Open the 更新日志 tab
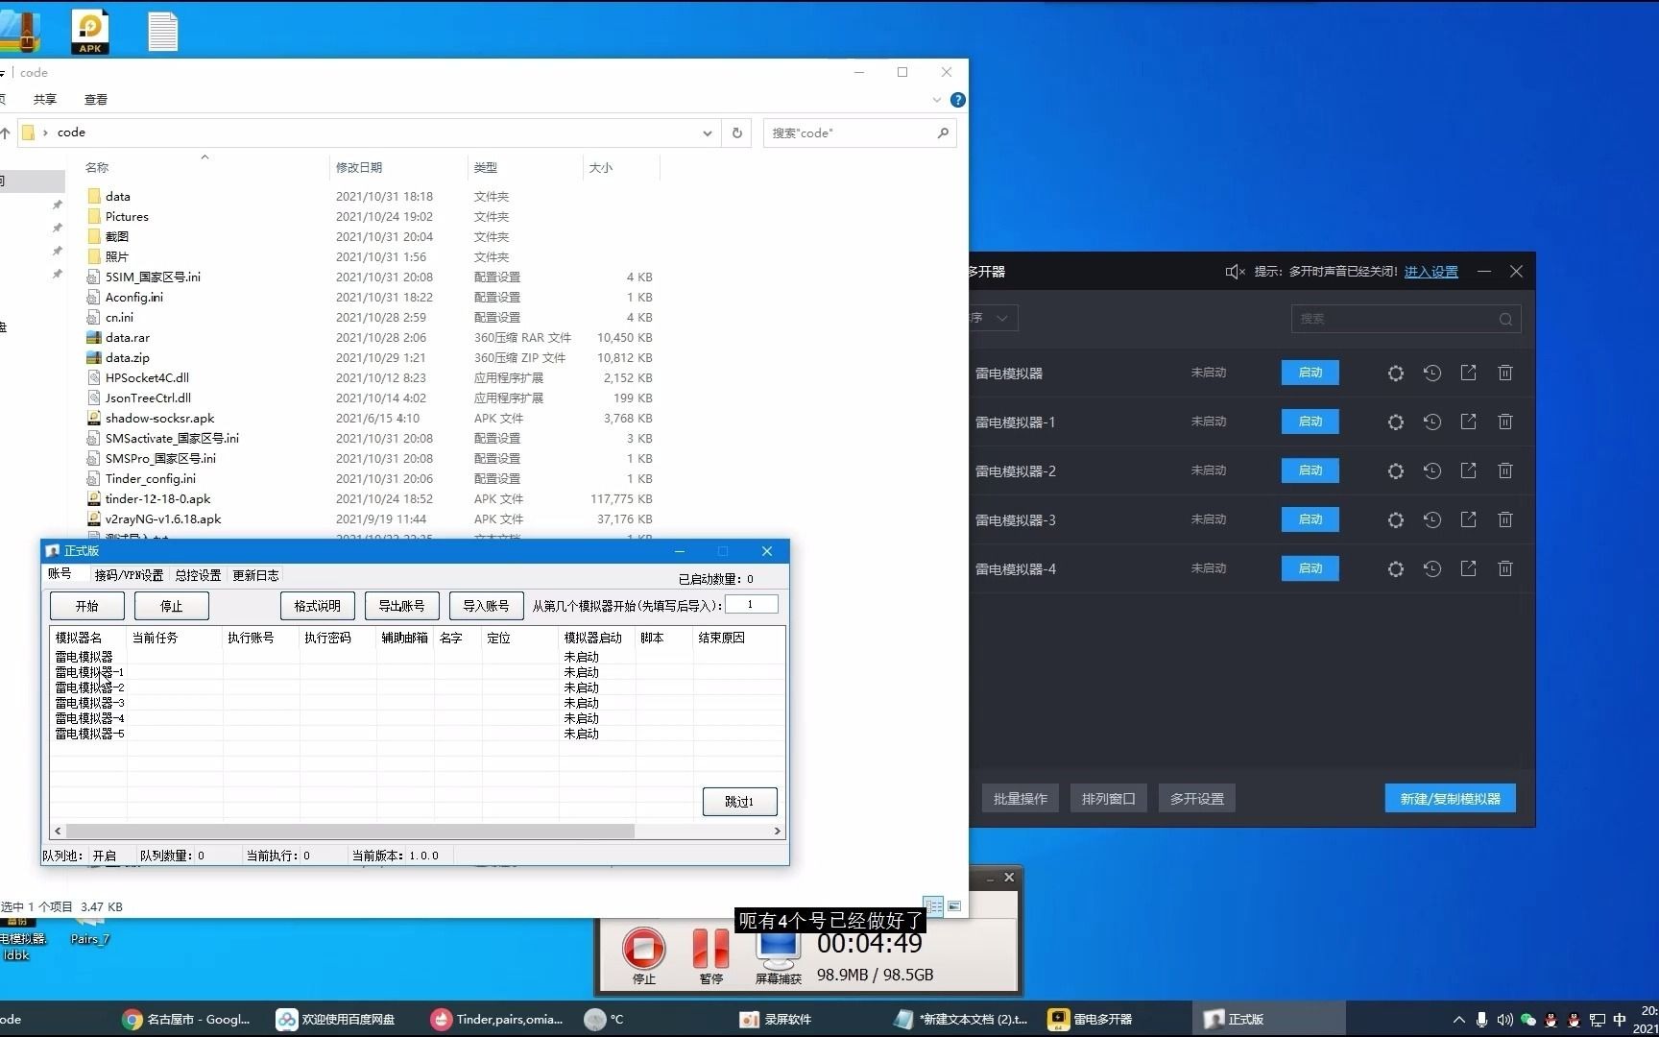This screenshot has height=1037, width=1659. click(255, 575)
